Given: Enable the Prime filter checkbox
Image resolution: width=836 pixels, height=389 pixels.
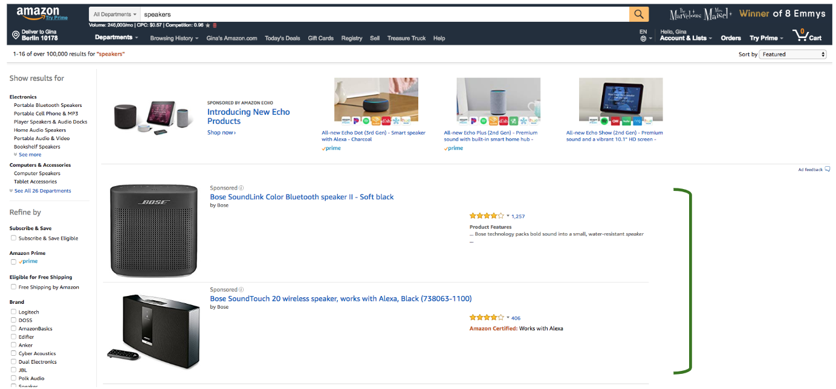Looking at the screenshot, I should (13, 262).
